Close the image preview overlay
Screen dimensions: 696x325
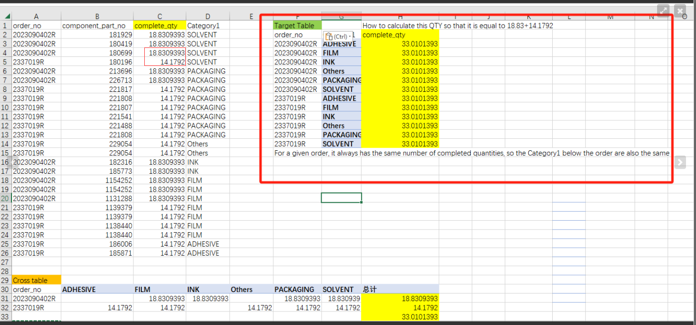[x=680, y=10]
